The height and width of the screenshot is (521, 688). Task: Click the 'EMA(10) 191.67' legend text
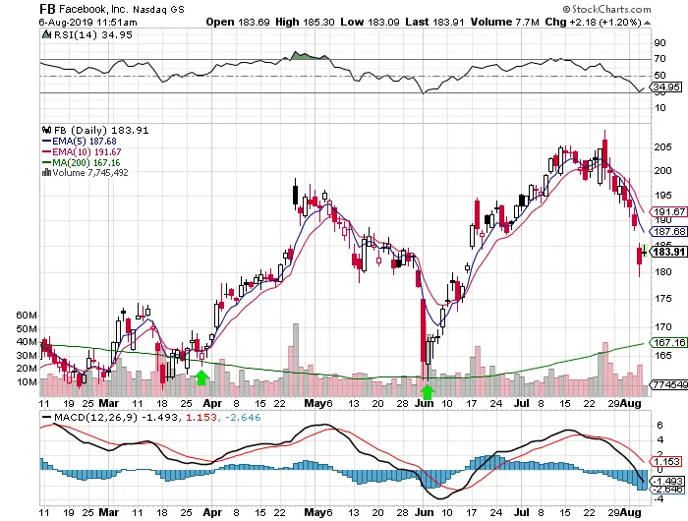(86, 151)
